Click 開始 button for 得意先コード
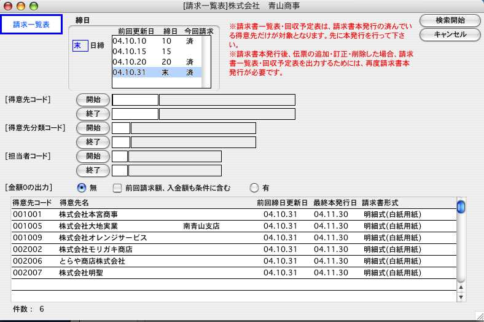 (x=93, y=100)
